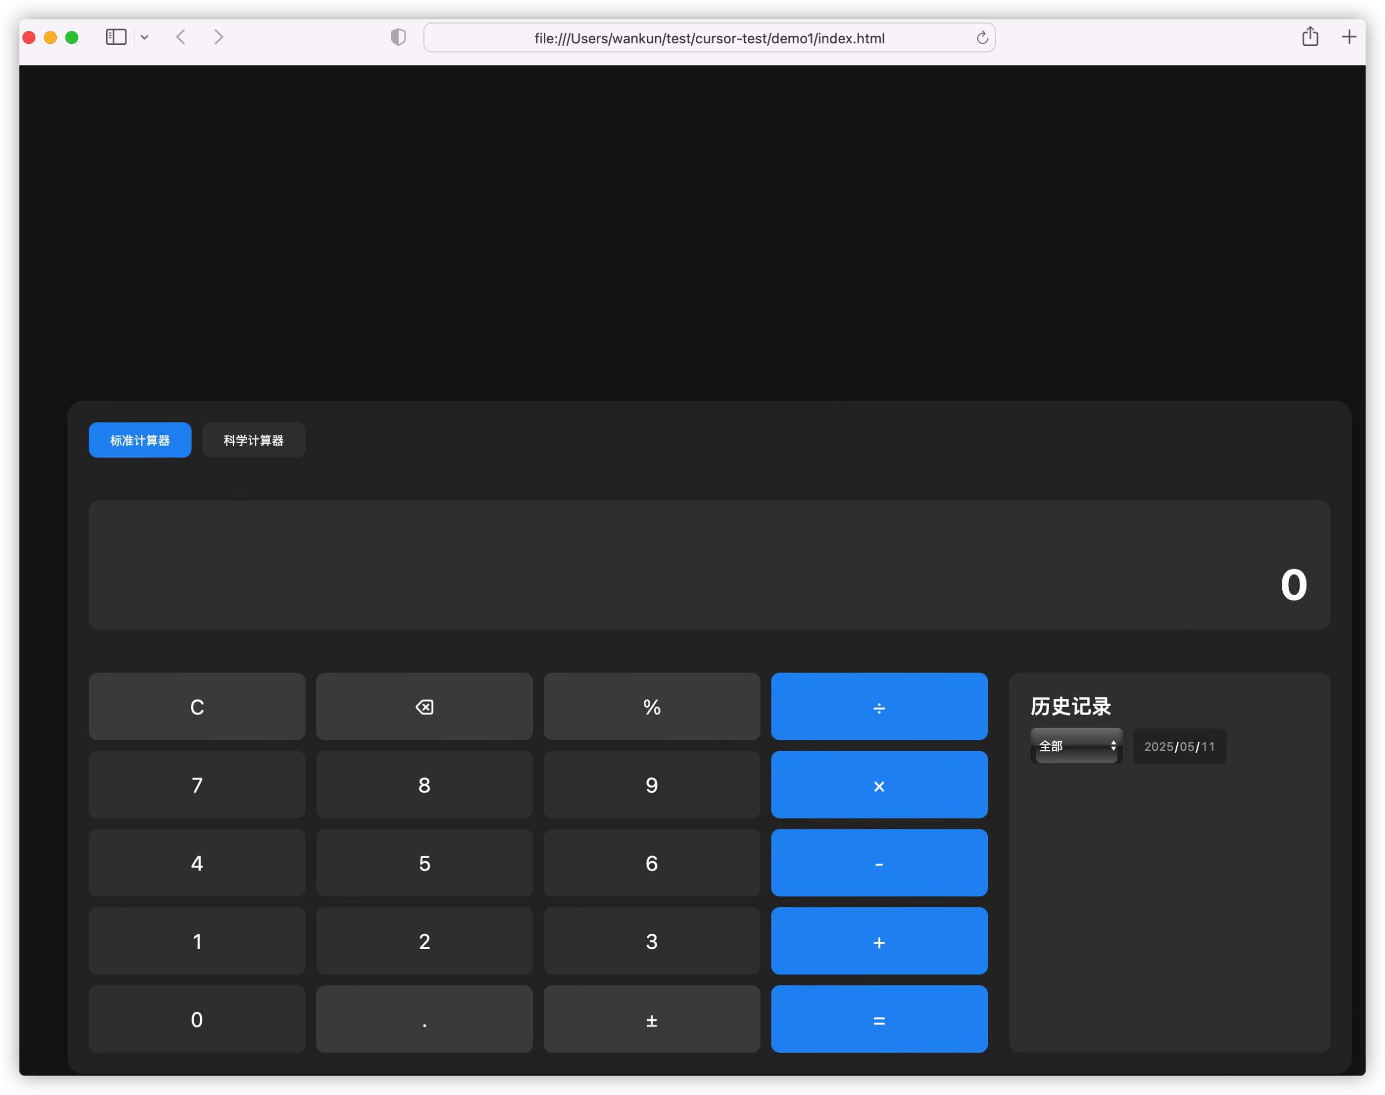Click the page reload icon
The height and width of the screenshot is (1095, 1385).
(x=982, y=38)
